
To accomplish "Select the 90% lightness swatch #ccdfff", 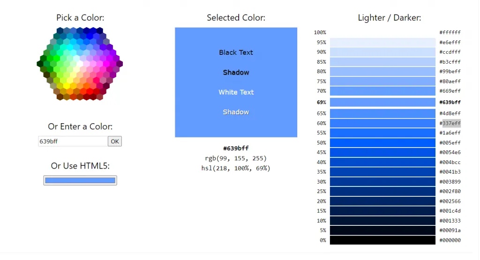I will (382, 52).
